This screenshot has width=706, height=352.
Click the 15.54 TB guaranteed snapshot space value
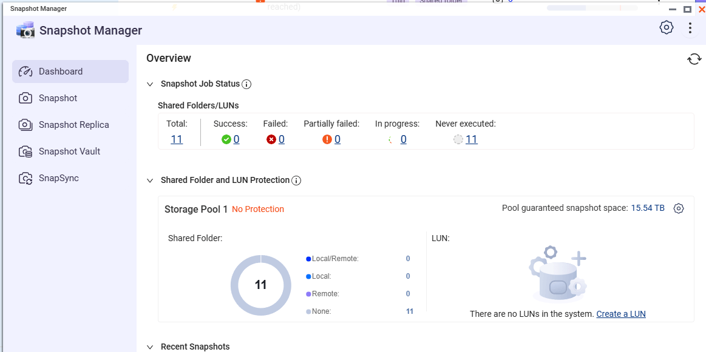point(648,208)
